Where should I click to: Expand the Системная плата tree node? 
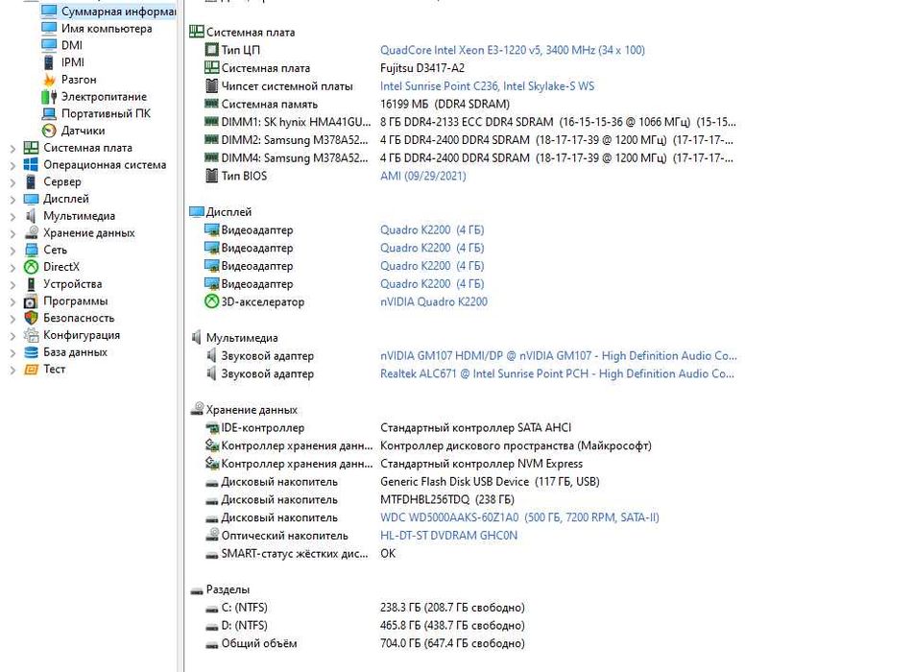coord(12,149)
